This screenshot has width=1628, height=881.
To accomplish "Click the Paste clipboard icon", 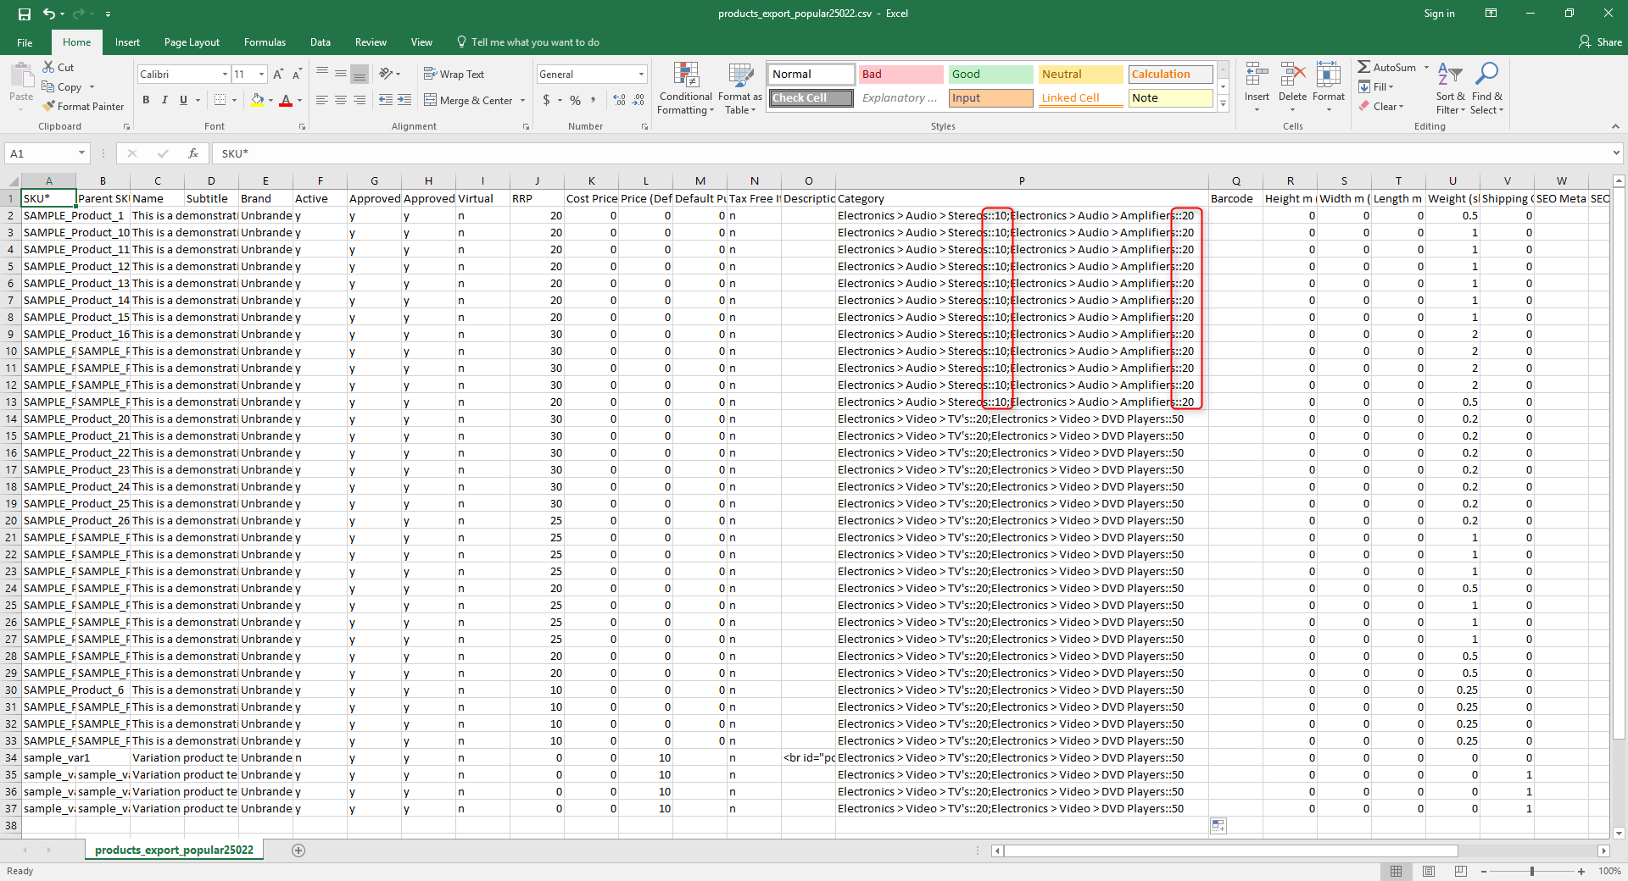I will [x=21, y=76].
